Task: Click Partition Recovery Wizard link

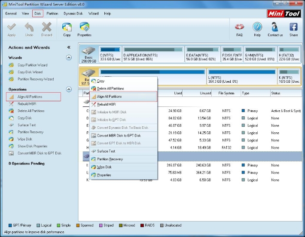Action: pyautogui.click(x=35, y=79)
